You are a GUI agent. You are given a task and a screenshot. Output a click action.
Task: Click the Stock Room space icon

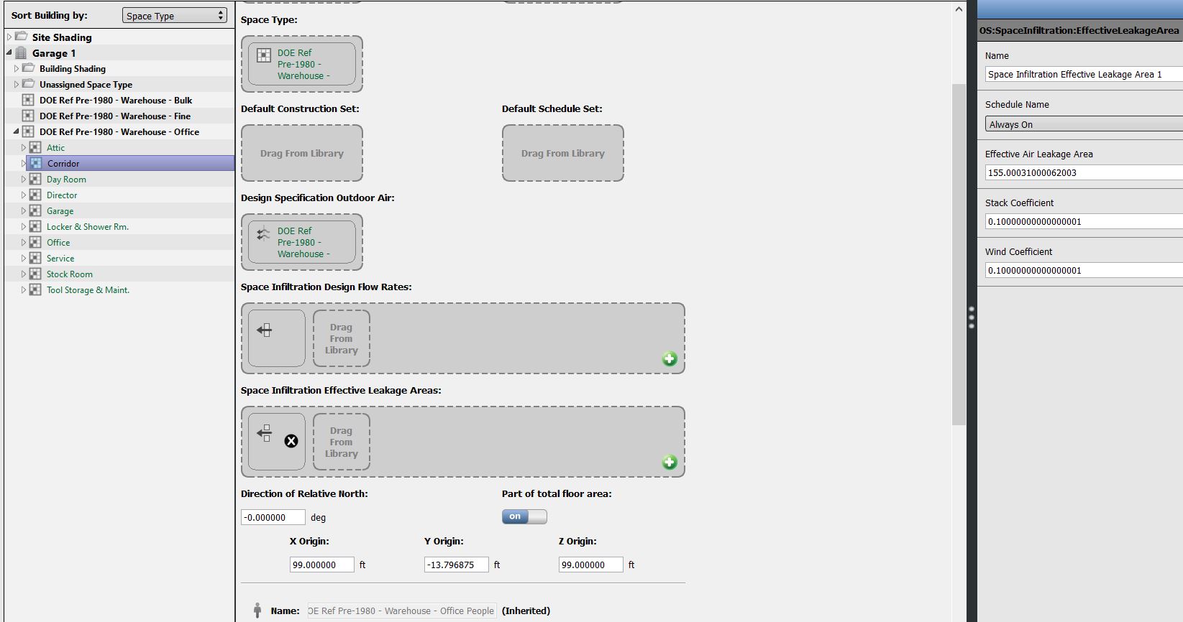coord(35,274)
